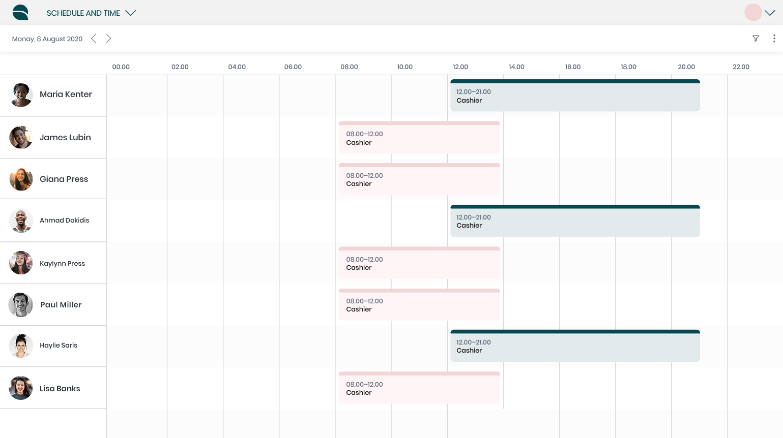The width and height of the screenshot is (783, 438).
Task: Click Lisa Banks's profile avatar
Action: 21,388
